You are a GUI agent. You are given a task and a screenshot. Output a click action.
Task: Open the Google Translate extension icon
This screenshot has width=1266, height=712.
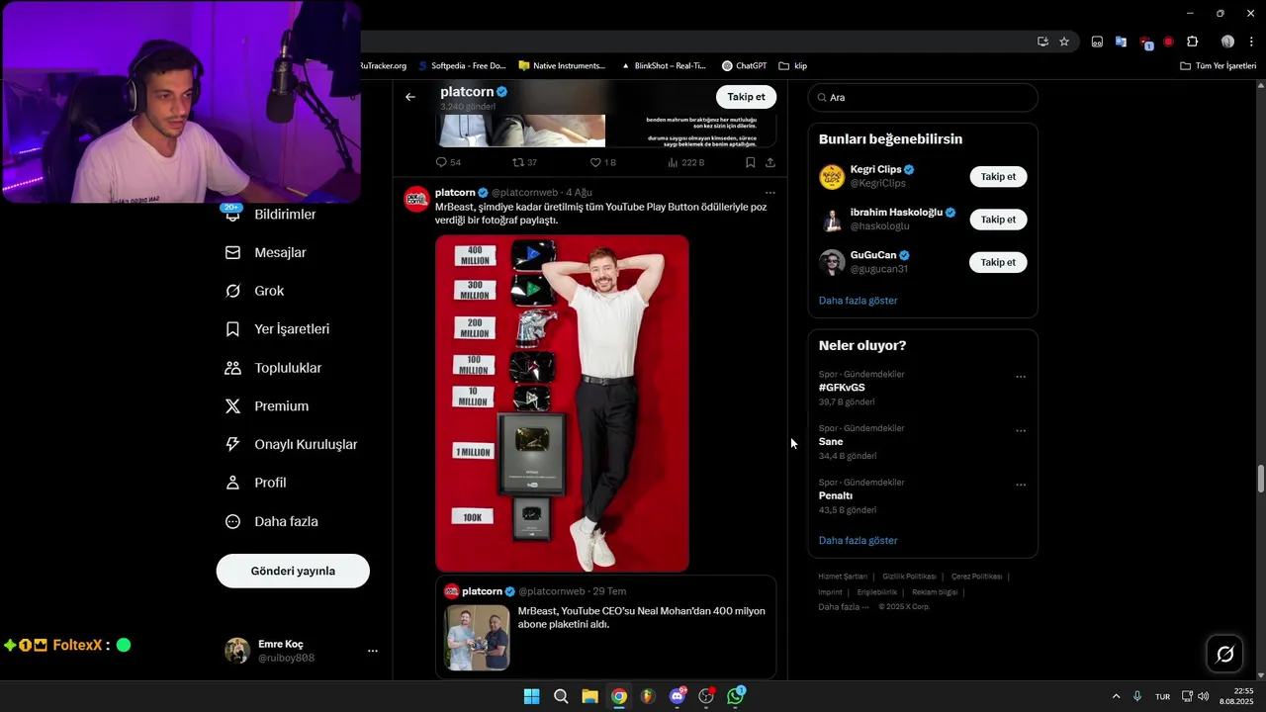point(1121,42)
